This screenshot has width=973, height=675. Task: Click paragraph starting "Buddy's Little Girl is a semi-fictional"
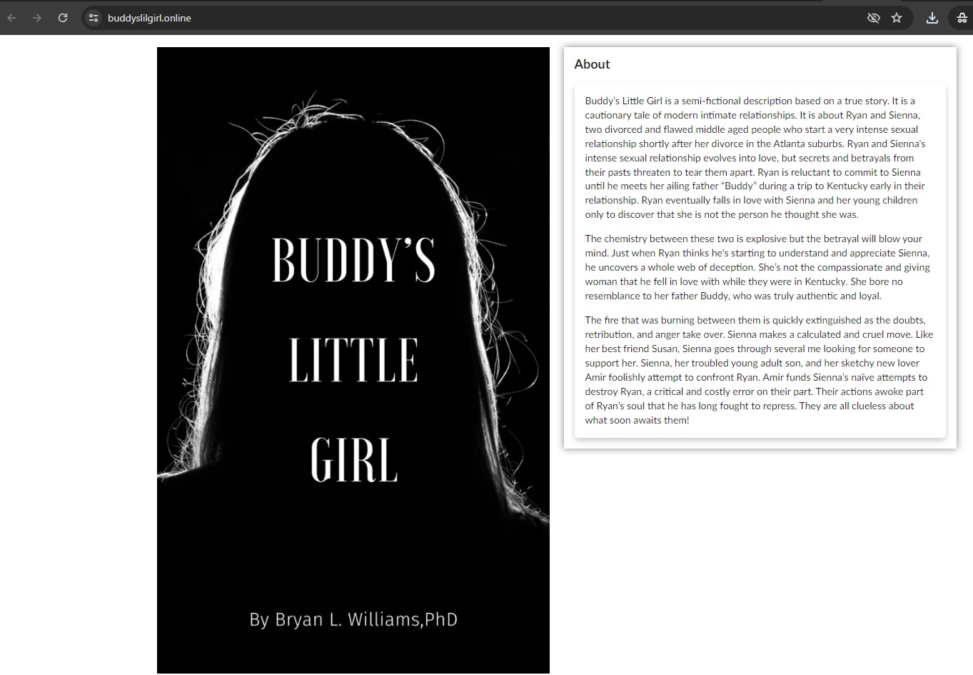tap(755, 158)
